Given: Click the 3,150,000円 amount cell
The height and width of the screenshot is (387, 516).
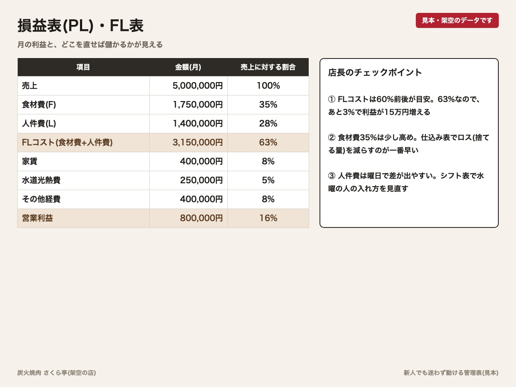Looking at the screenshot, I should 188,142.
